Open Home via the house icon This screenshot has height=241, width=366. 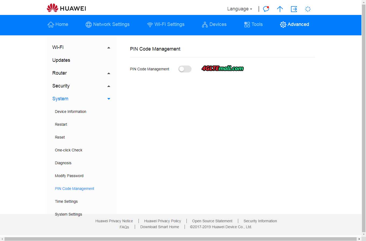point(51,25)
